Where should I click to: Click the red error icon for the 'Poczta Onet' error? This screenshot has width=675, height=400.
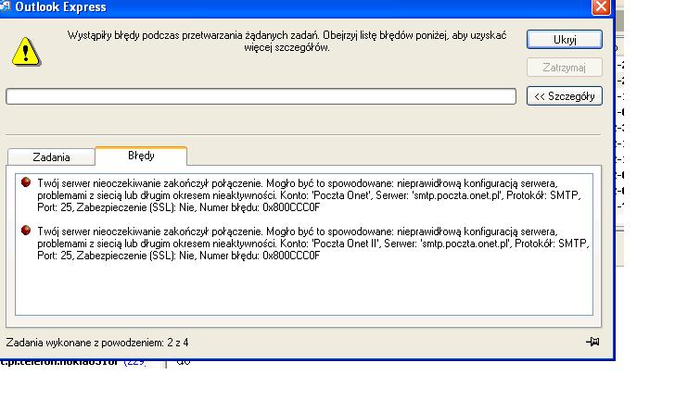tap(26, 182)
